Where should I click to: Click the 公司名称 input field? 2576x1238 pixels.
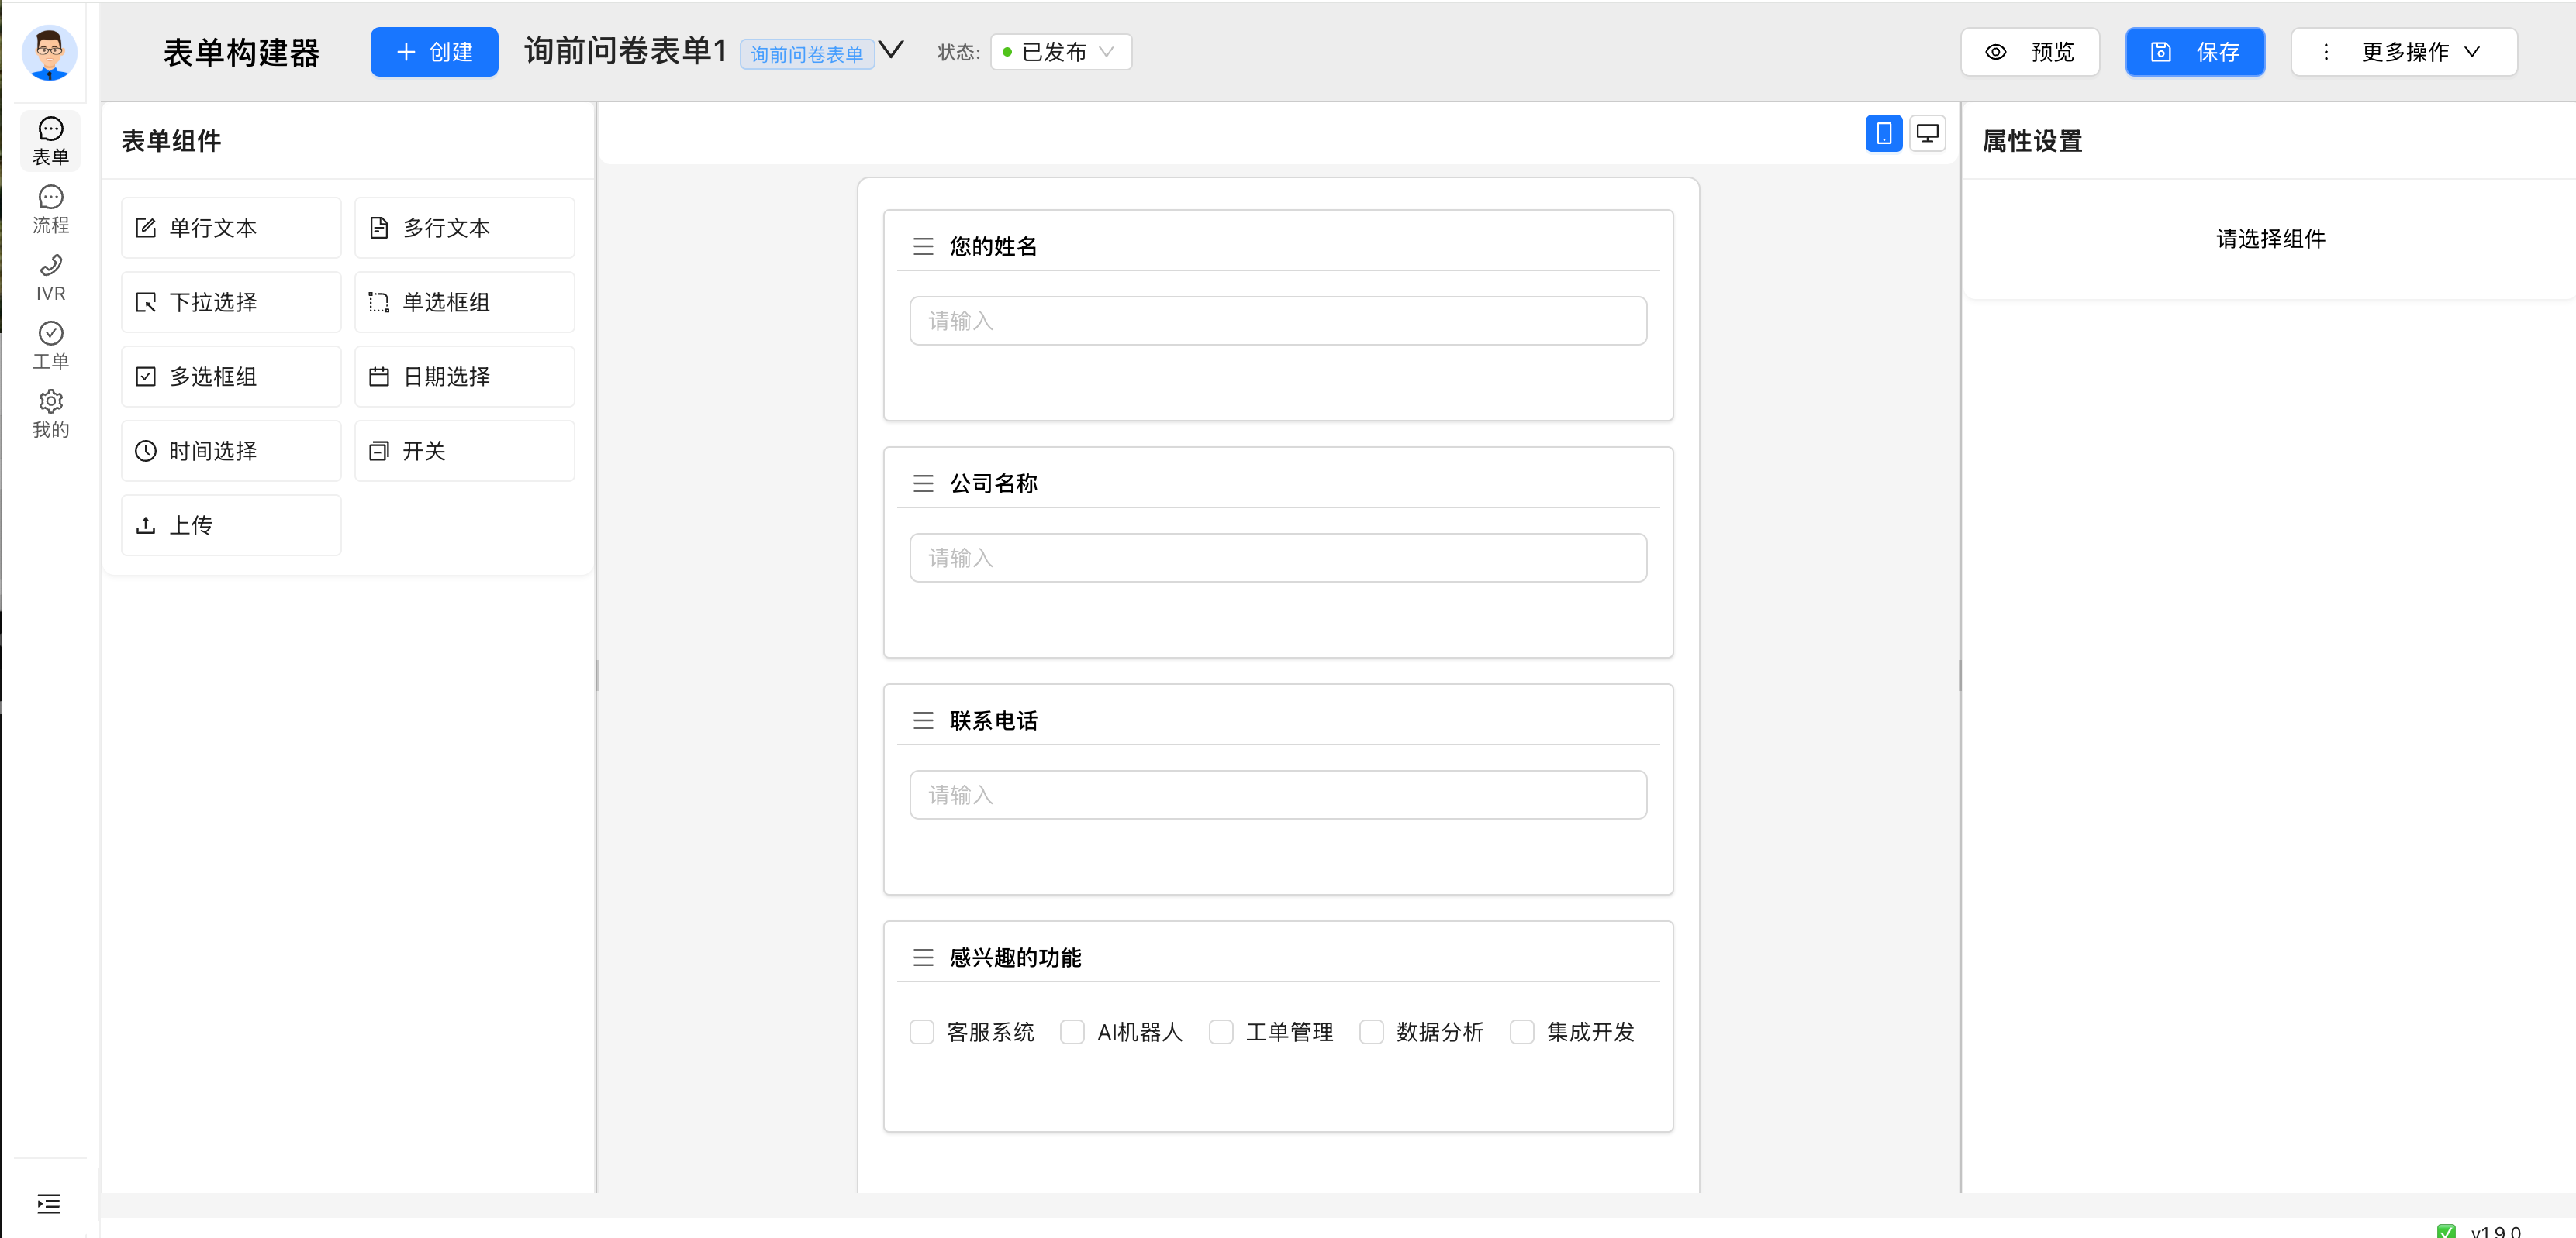click(x=1277, y=558)
